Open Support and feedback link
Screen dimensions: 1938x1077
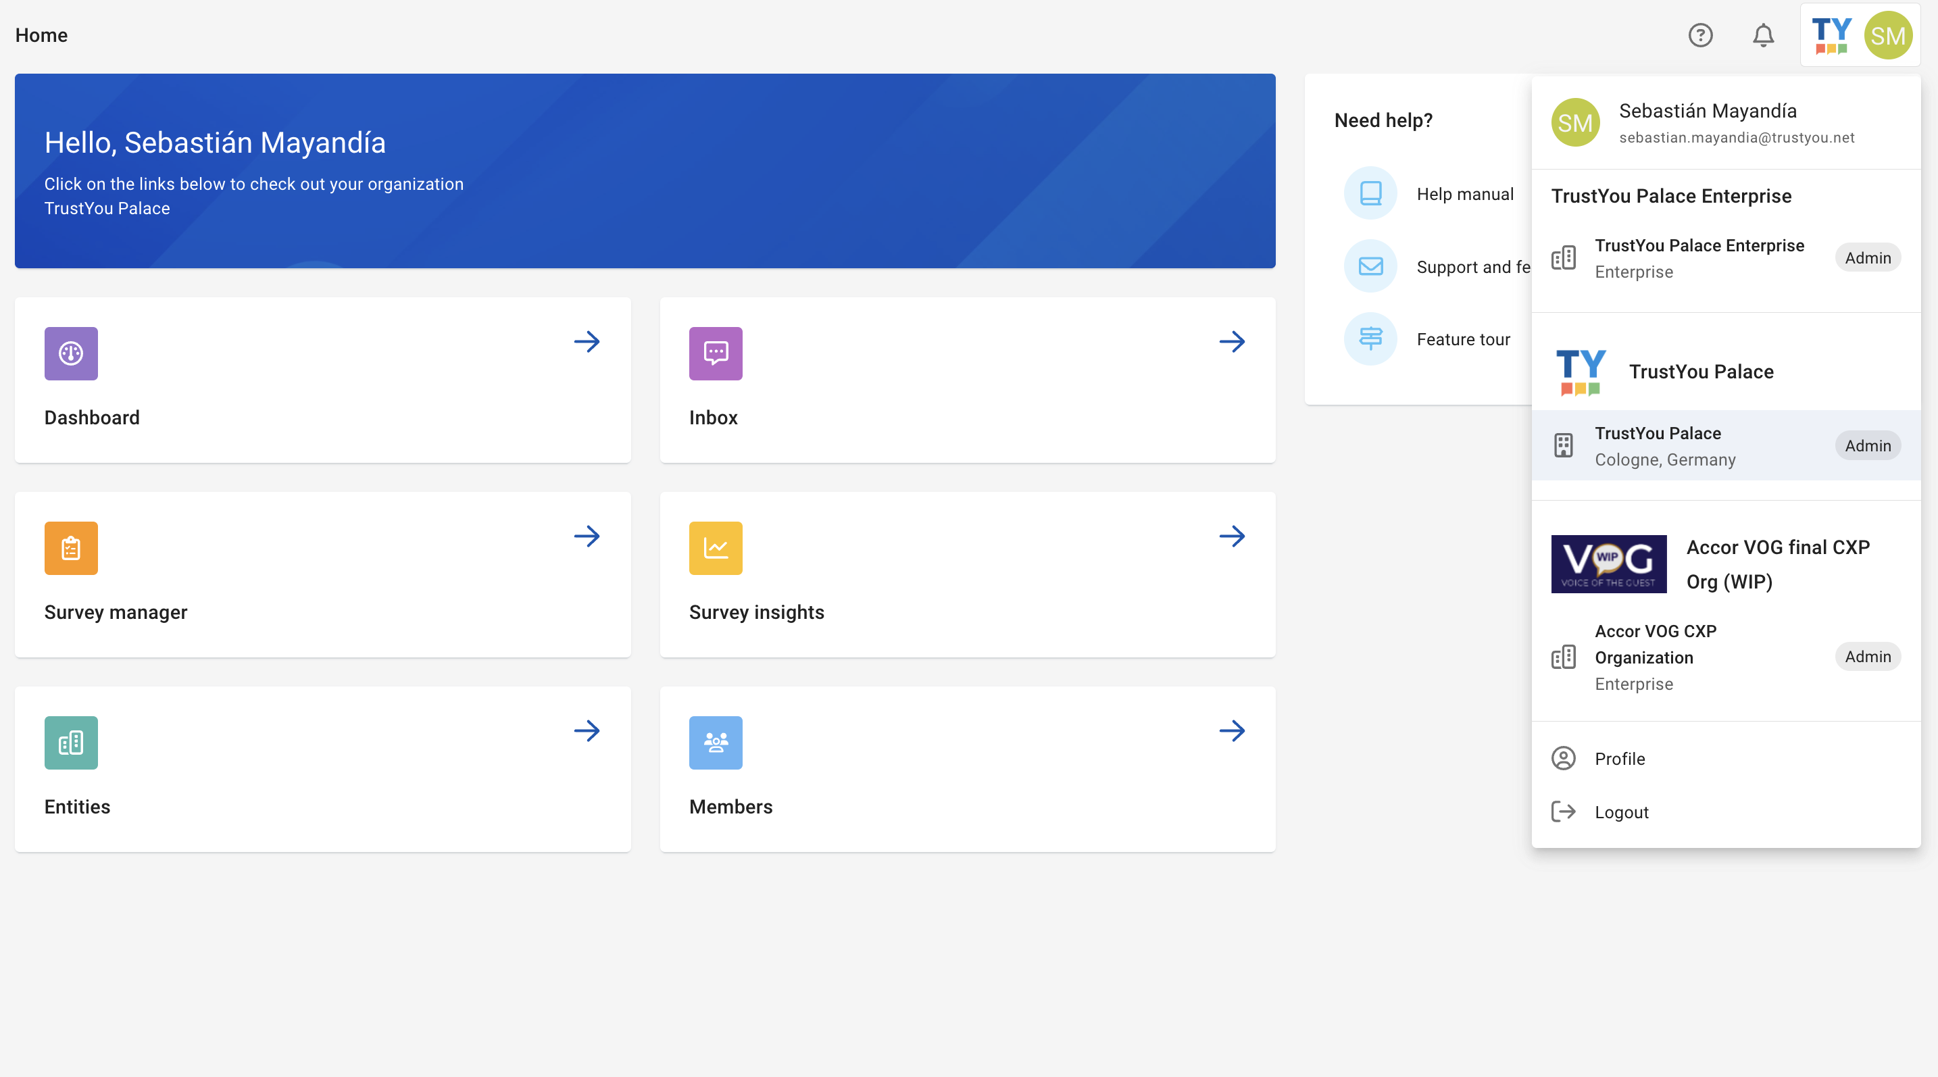point(1473,267)
